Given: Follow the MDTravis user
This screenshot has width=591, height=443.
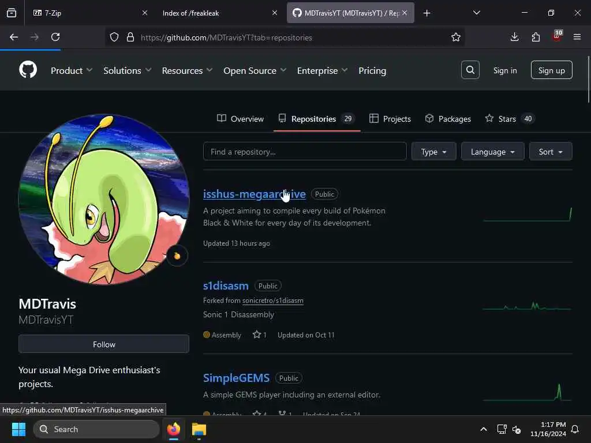Looking at the screenshot, I should point(104,344).
